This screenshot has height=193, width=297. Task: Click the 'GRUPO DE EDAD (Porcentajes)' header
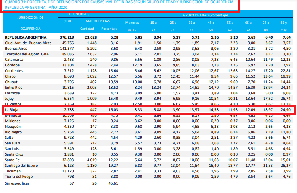coord(206,15)
